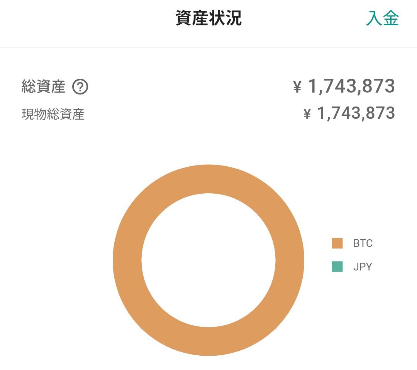The image size is (417, 370).
Task: Tap the 現物総資産 ¥ 1,743,873 amount
Action: pos(349,113)
